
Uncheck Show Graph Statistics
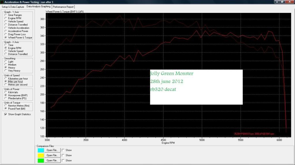tap(6, 114)
